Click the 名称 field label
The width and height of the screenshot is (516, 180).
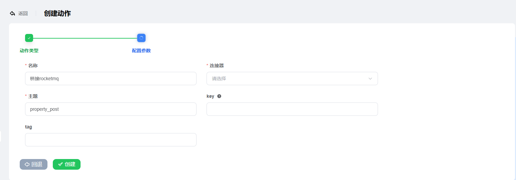(33, 66)
